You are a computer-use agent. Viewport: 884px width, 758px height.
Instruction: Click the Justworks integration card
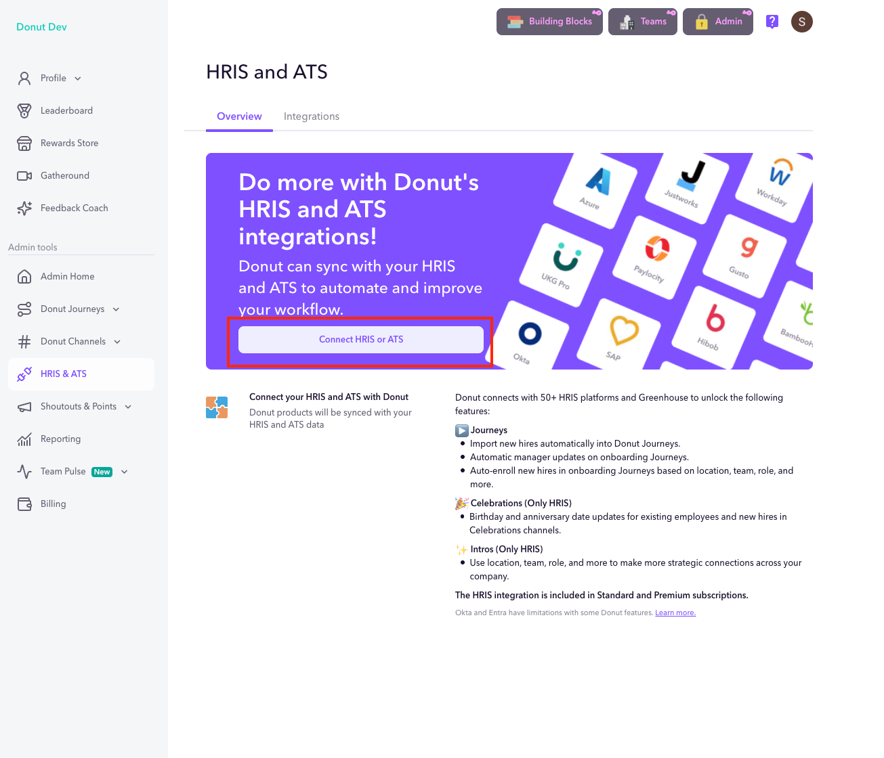687,186
